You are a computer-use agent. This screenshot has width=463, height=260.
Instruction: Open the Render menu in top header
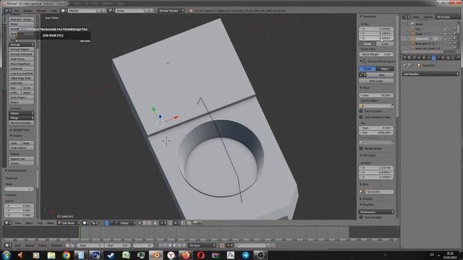[x=27, y=11]
